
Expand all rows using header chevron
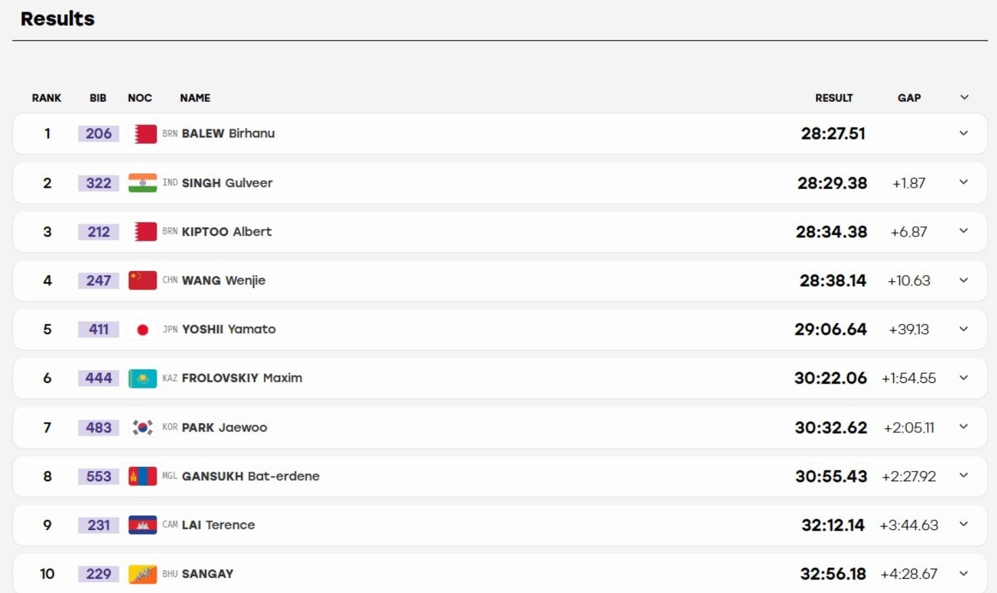point(964,98)
